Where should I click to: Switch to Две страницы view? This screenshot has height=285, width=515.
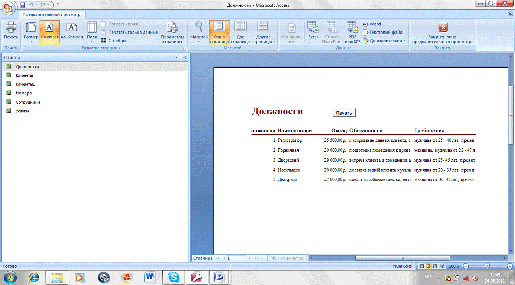240,33
